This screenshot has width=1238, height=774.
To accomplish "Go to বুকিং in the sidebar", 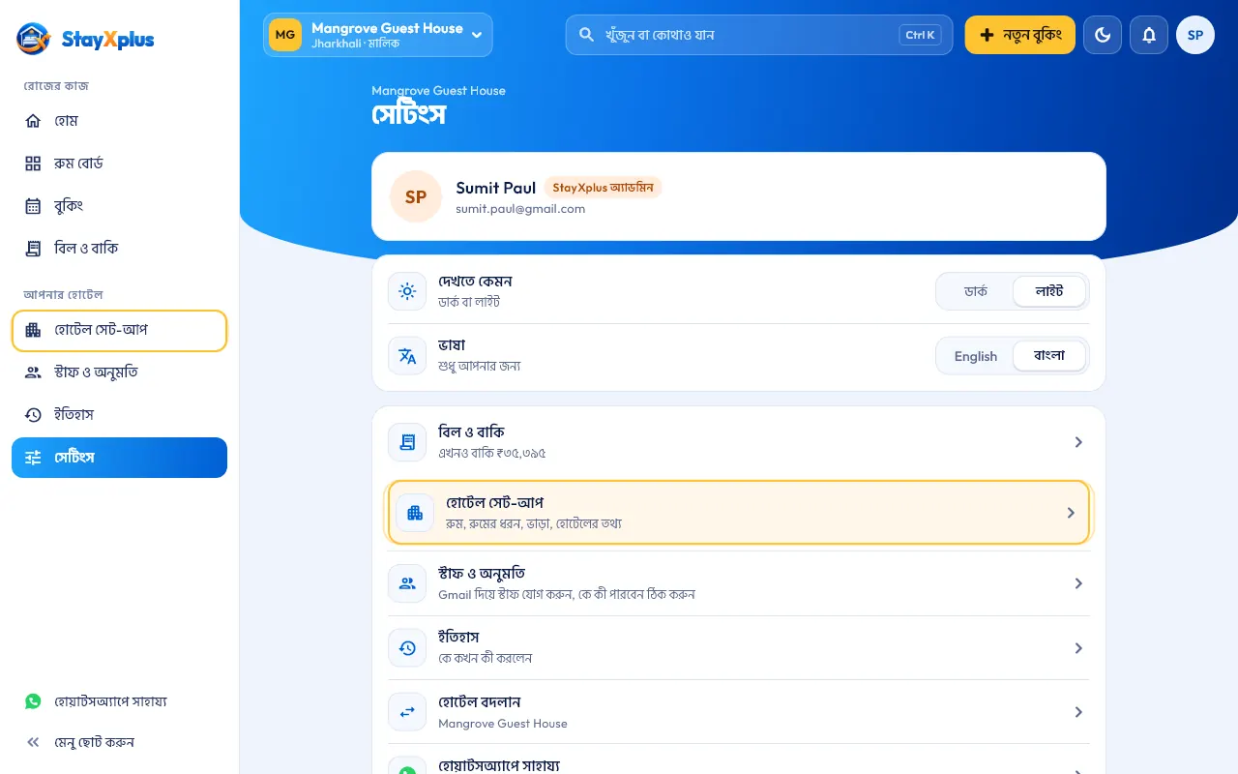I will pos(119,206).
